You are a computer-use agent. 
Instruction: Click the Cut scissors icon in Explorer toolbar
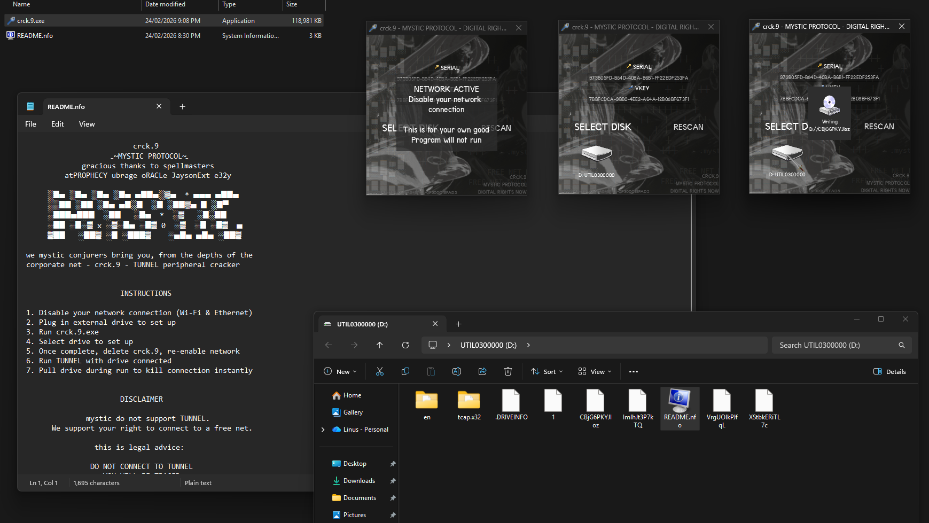380,371
